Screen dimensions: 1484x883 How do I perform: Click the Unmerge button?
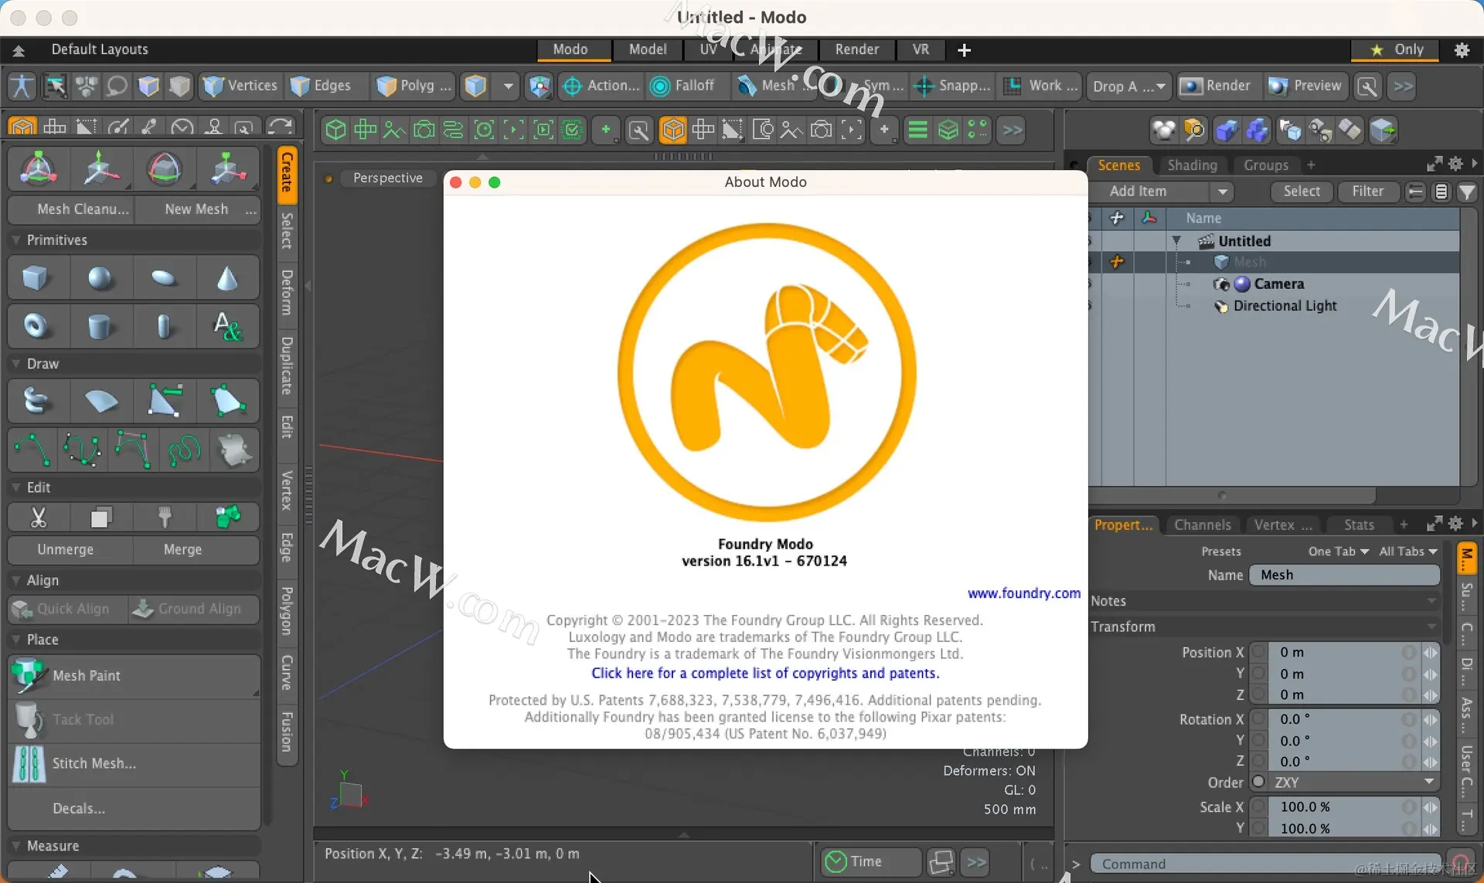[66, 549]
